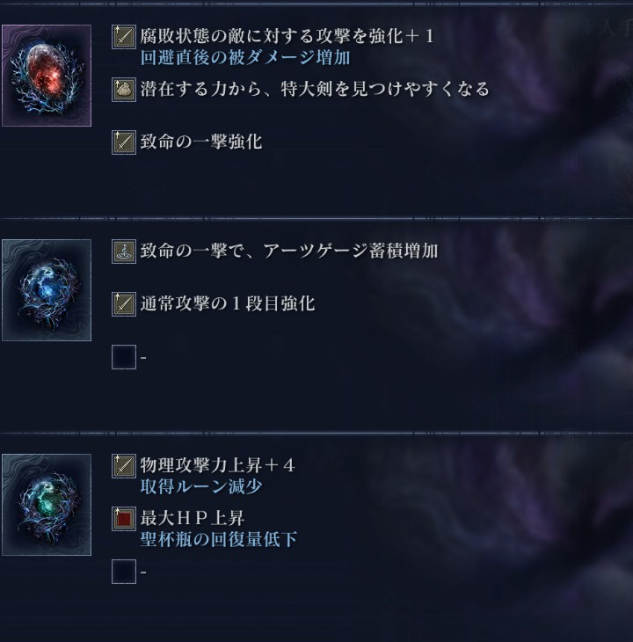
Task: Click the blue 回避直後の被ダメージ増加 demerit text
Action: tap(245, 58)
